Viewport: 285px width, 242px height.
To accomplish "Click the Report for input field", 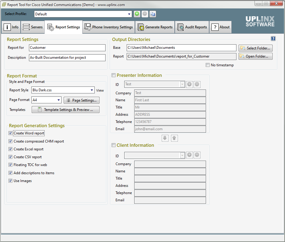I will 67,48.
